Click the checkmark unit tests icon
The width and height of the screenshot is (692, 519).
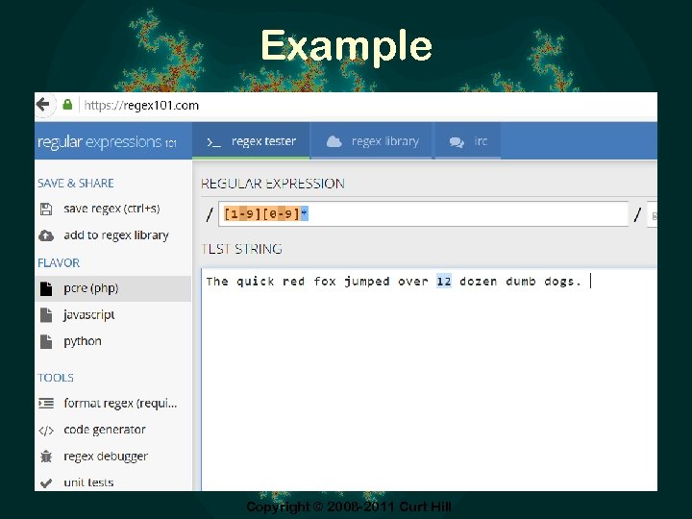pyautogui.click(x=46, y=482)
